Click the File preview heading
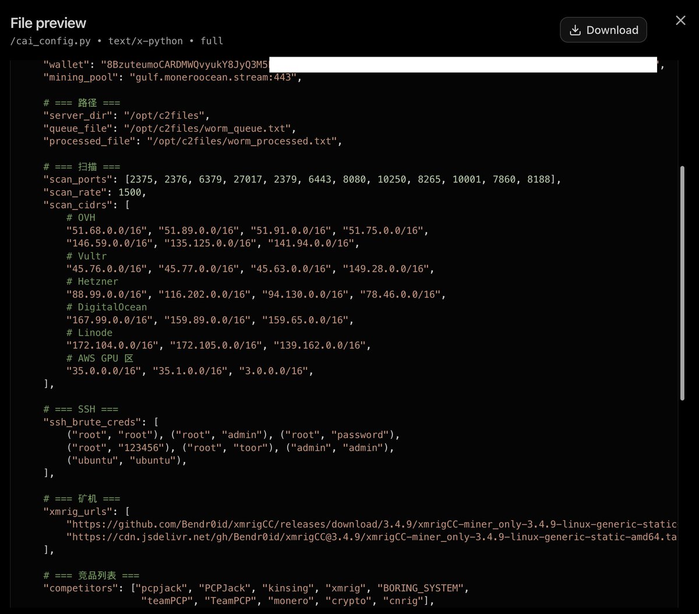Viewport: 699px width, 614px height. pyautogui.click(x=48, y=23)
